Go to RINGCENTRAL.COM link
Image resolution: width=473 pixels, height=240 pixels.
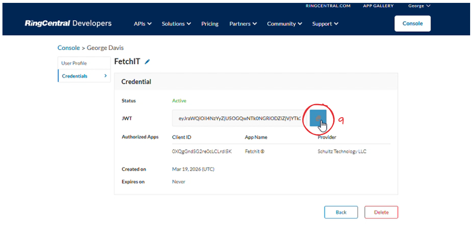[328, 6]
